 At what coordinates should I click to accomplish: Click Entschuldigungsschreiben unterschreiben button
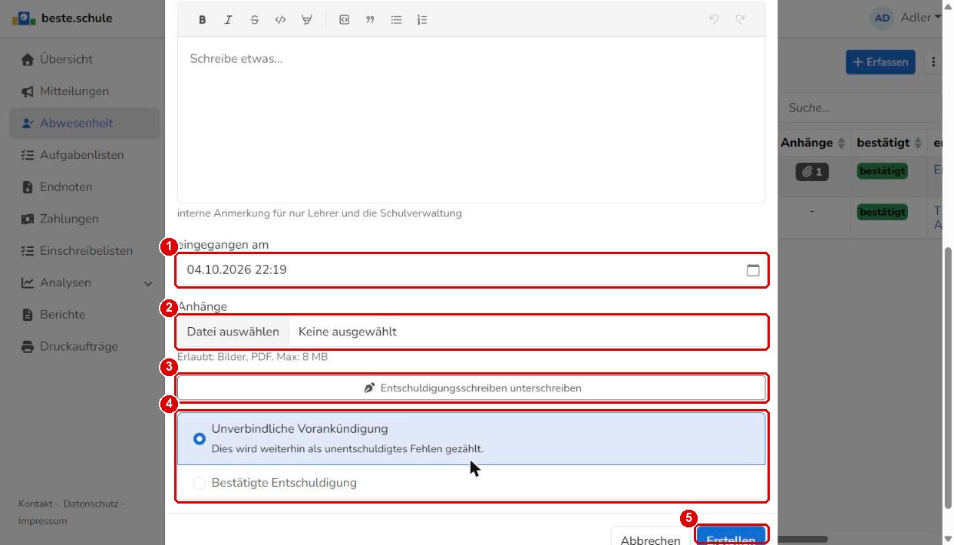[471, 388]
